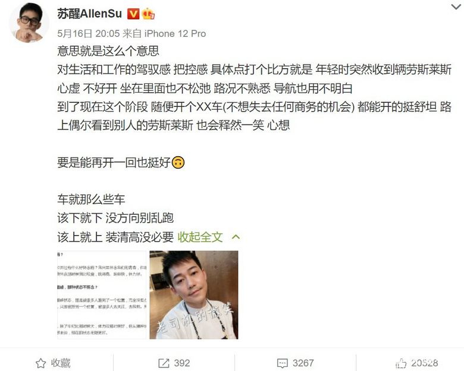Open the selfie photo thumbnail
This screenshot has width=464, height=371.
coord(194,295)
